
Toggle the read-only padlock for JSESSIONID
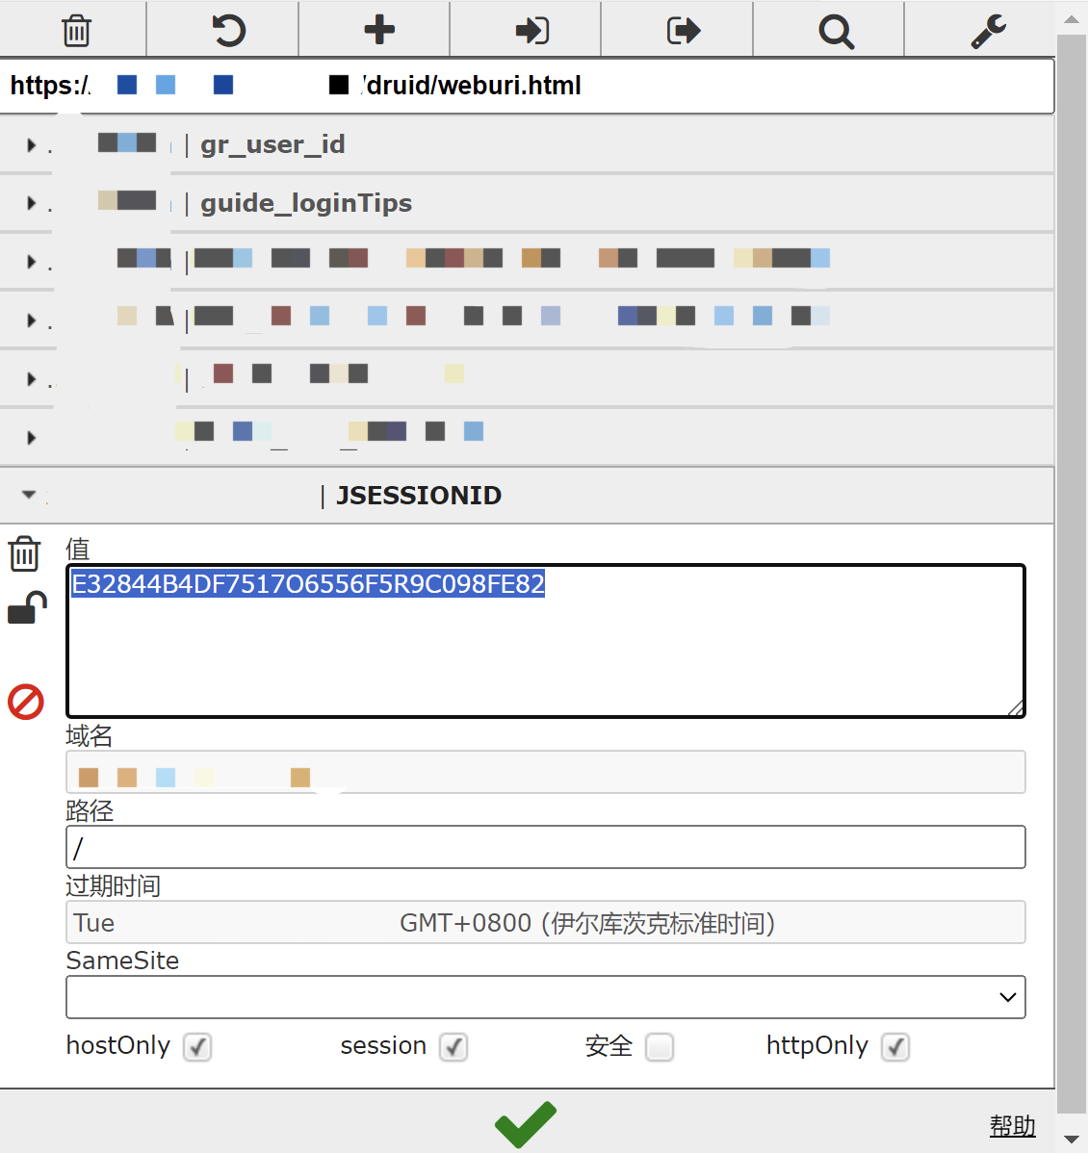[27, 608]
